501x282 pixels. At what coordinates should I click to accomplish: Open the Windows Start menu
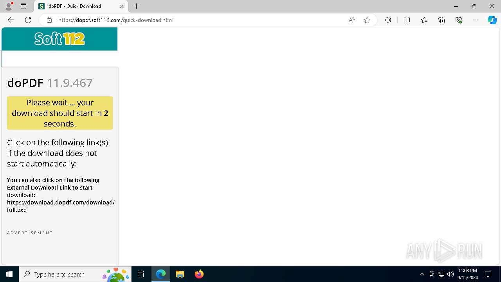pos(9,274)
